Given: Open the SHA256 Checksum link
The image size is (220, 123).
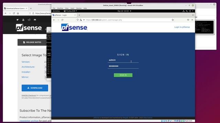Looking at the screenshot, I should click(29, 96).
